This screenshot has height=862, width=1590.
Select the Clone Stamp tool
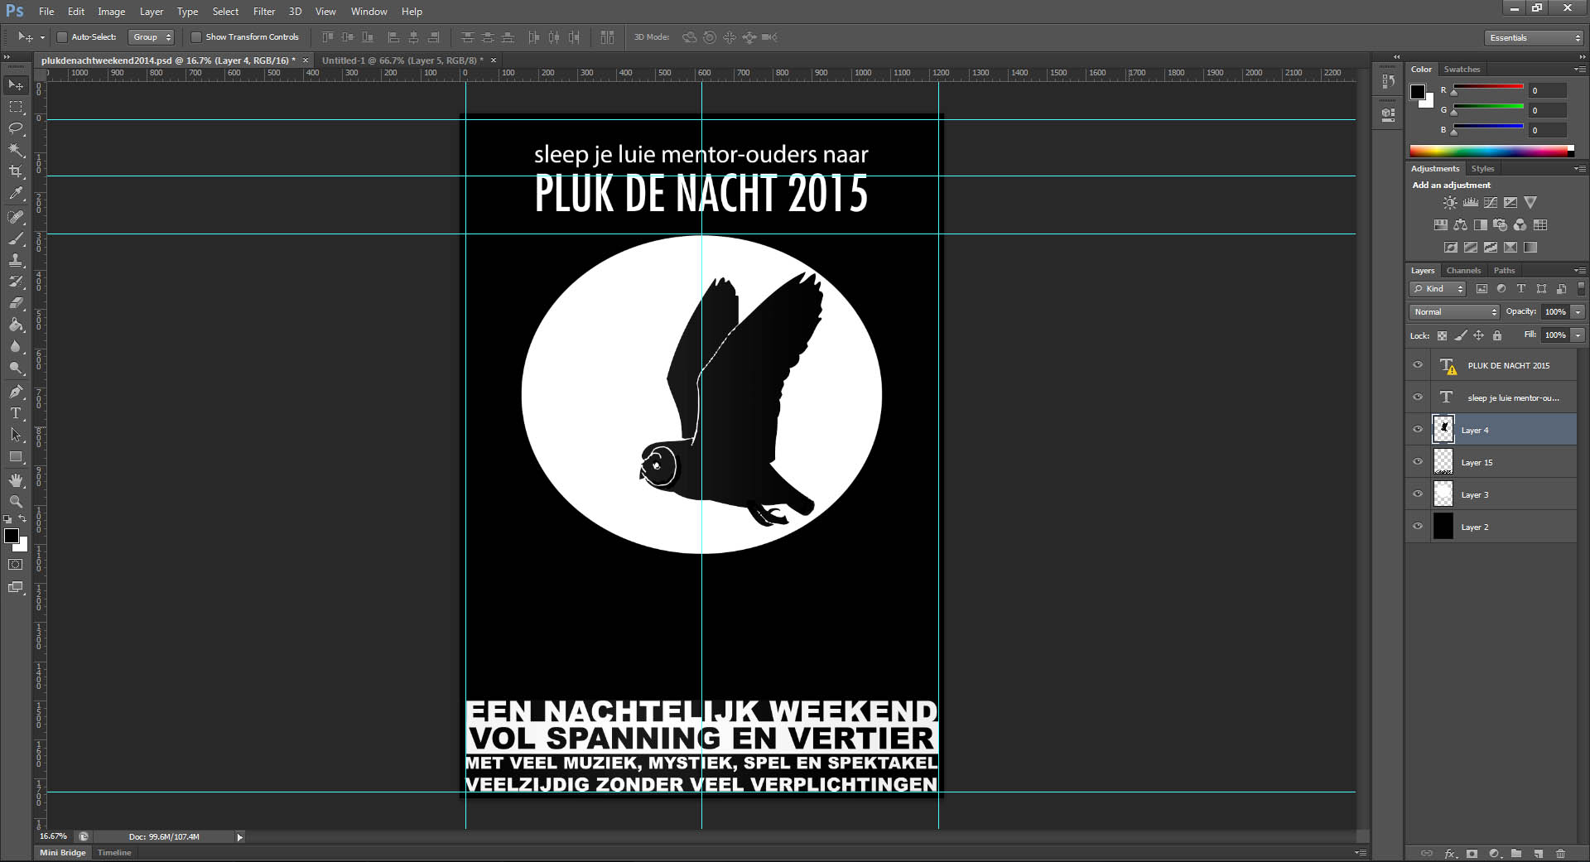(16, 260)
